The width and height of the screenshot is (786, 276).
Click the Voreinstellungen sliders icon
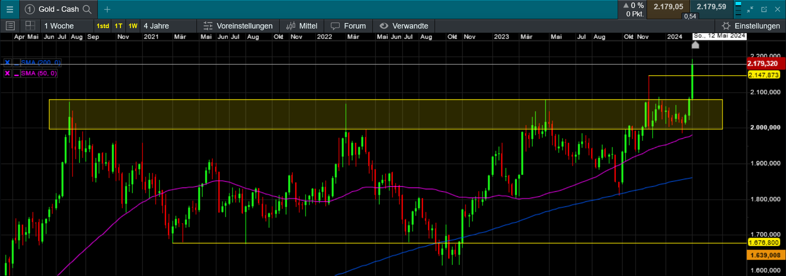click(208, 26)
